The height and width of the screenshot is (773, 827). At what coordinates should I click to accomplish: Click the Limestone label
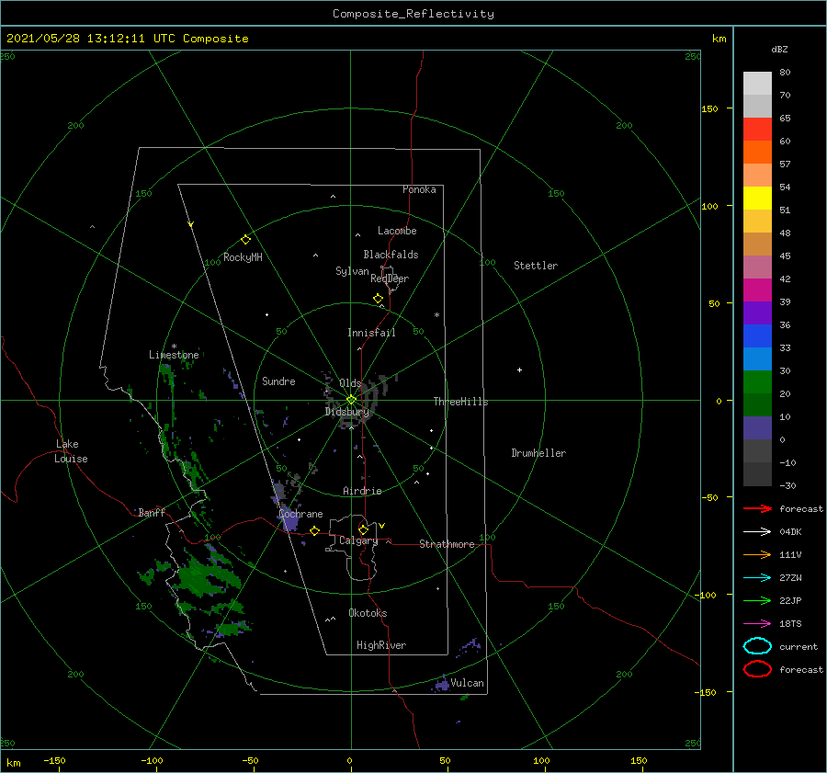[174, 355]
